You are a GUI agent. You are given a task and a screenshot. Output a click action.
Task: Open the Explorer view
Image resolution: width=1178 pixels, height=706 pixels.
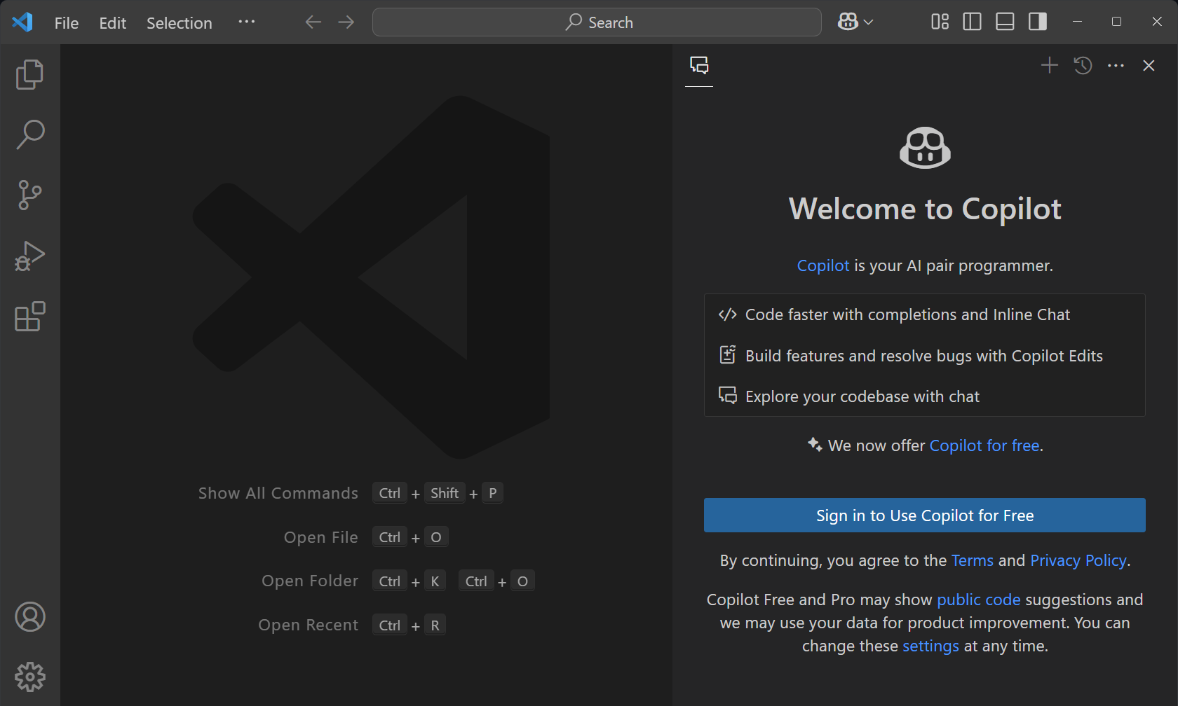(29, 74)
